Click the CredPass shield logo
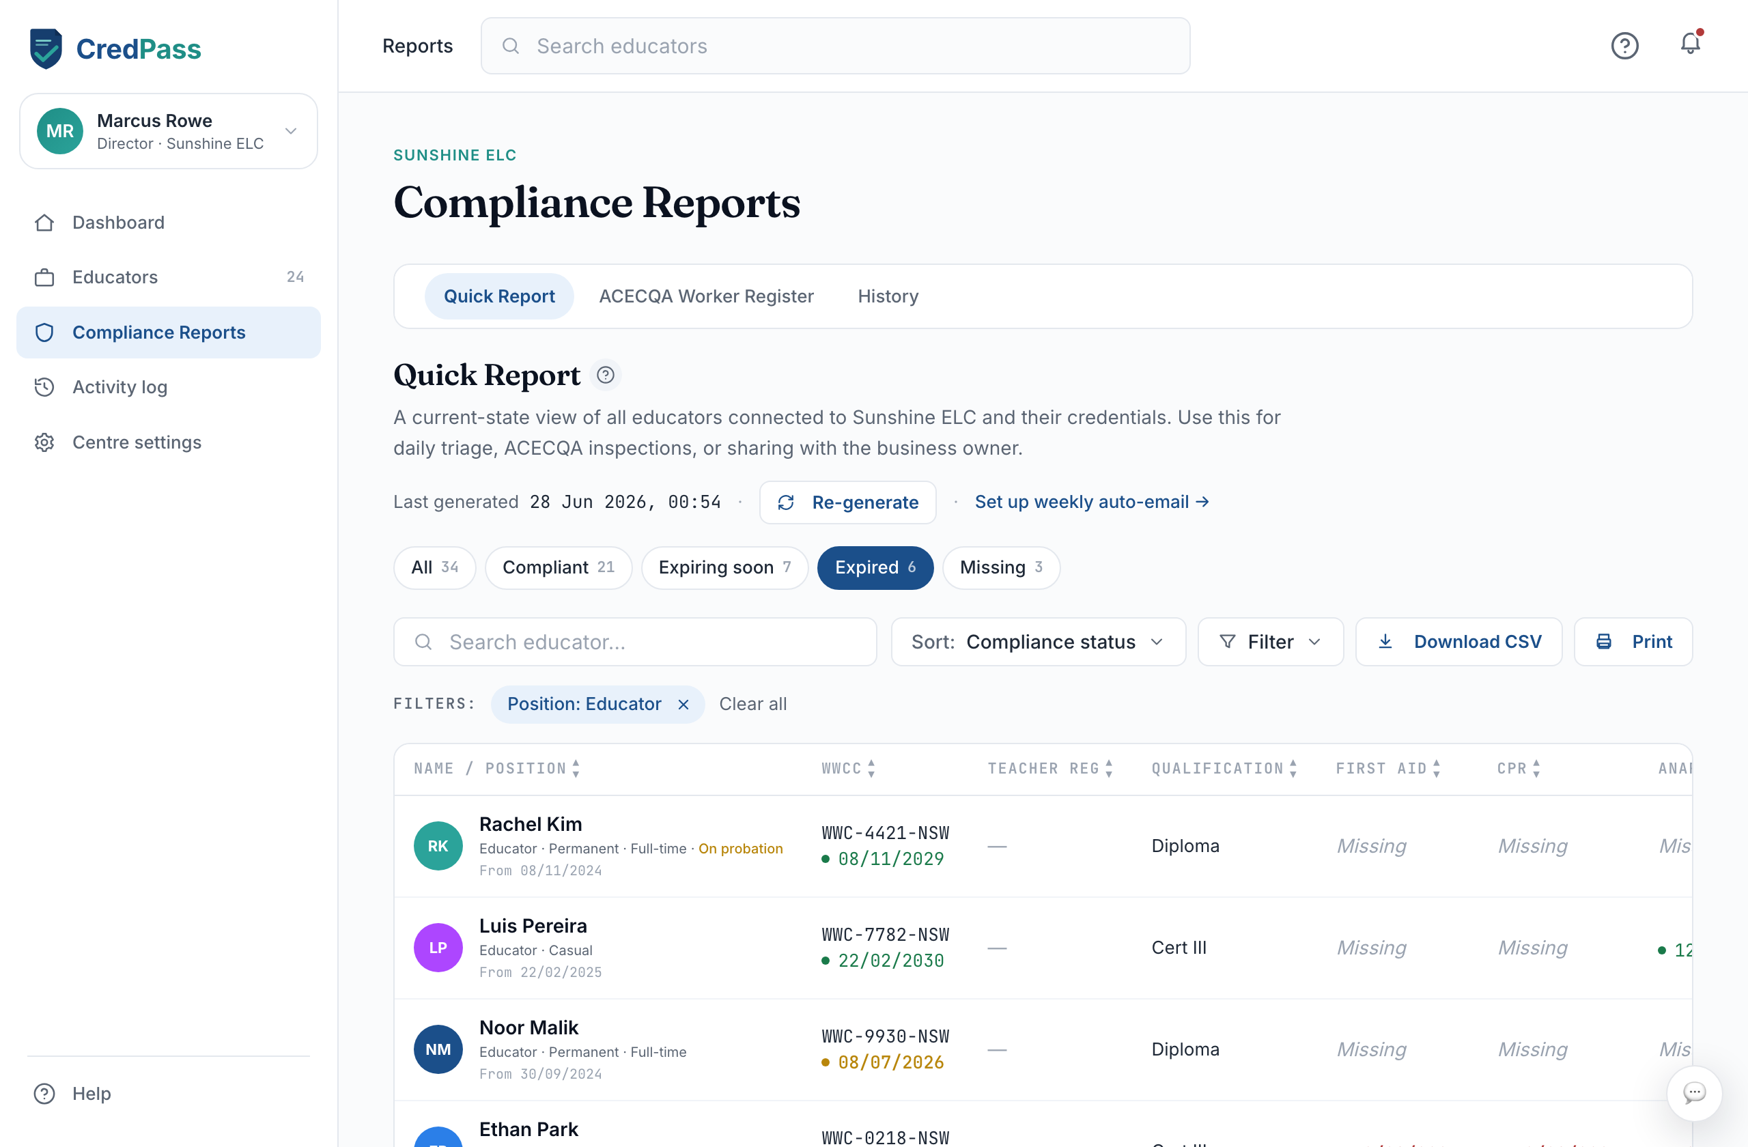This screenshot has width=1748, height=1147. [46, 48]
